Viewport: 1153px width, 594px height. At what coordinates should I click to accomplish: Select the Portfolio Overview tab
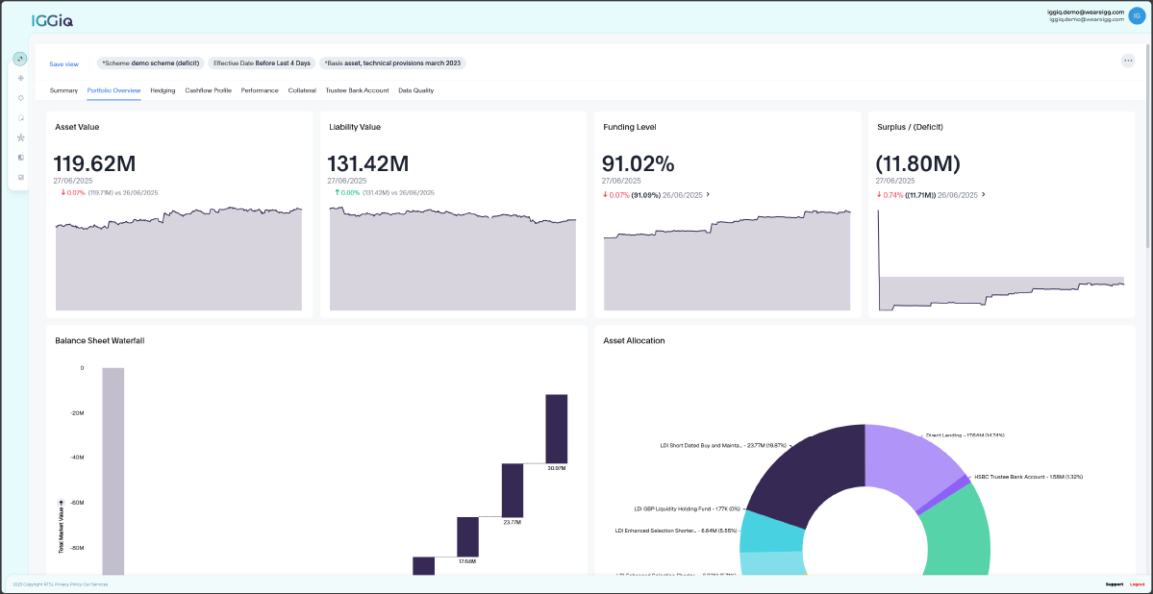coord(114,90)
